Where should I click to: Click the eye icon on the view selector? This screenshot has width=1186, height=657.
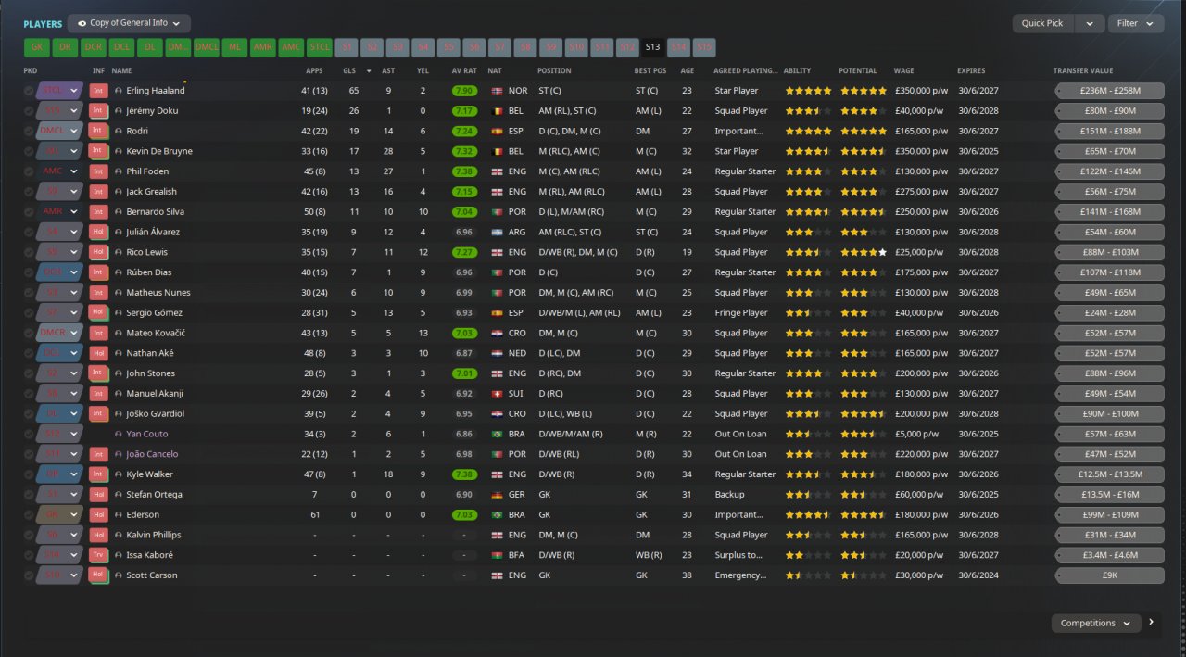(x=82, y=24)
